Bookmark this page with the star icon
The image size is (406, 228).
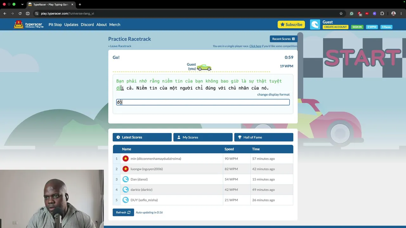341,14
